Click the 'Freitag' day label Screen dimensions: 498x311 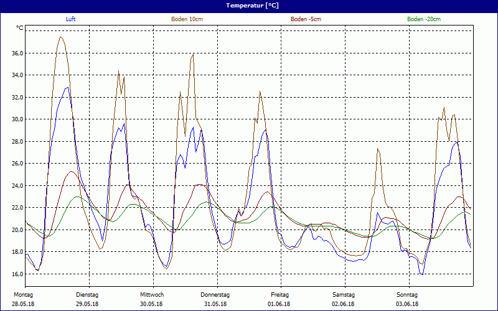(x=280, y=294)
